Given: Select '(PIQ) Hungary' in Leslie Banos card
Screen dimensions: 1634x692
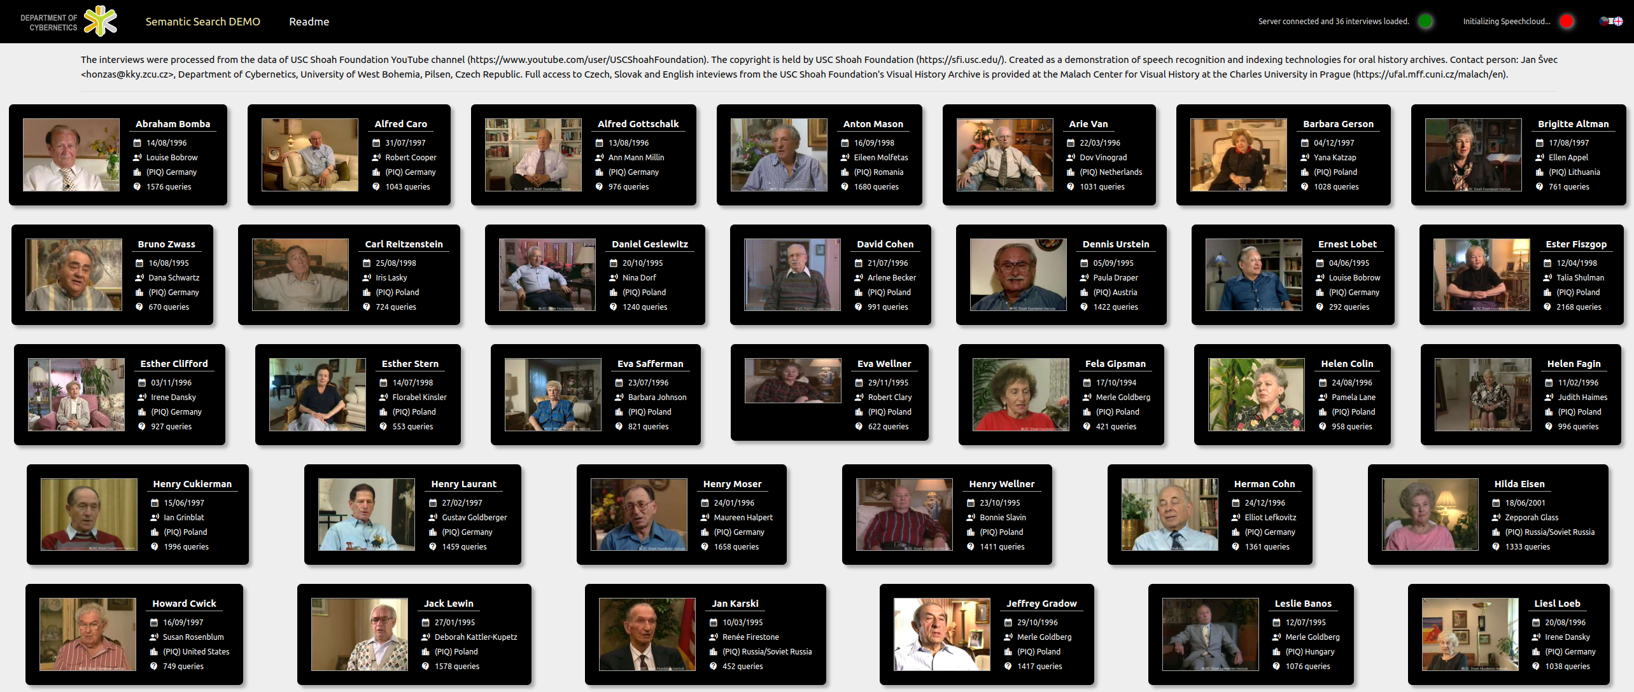Looking at the screenshot, I should (x=1309, y=652).
